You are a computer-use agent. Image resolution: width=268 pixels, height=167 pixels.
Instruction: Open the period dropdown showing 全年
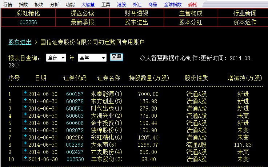click(x=92, y=58)
